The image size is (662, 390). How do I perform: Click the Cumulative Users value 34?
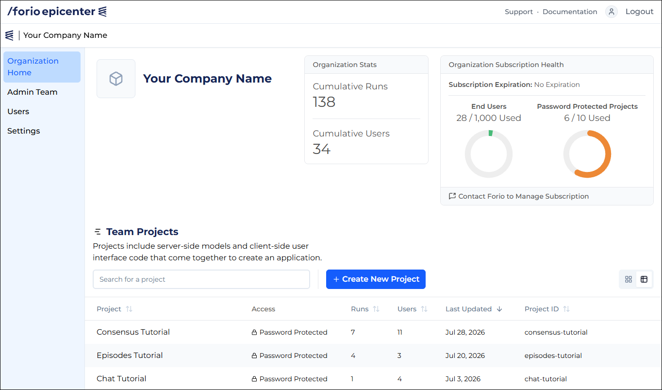click(x=322, y=149)
